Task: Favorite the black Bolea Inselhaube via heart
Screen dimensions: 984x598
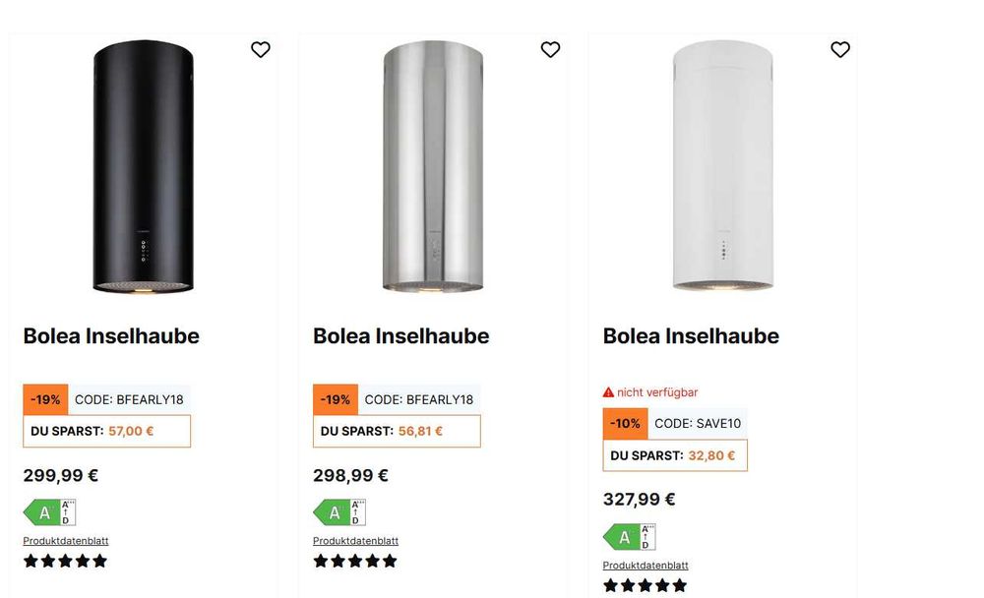Action: (260, 49)
